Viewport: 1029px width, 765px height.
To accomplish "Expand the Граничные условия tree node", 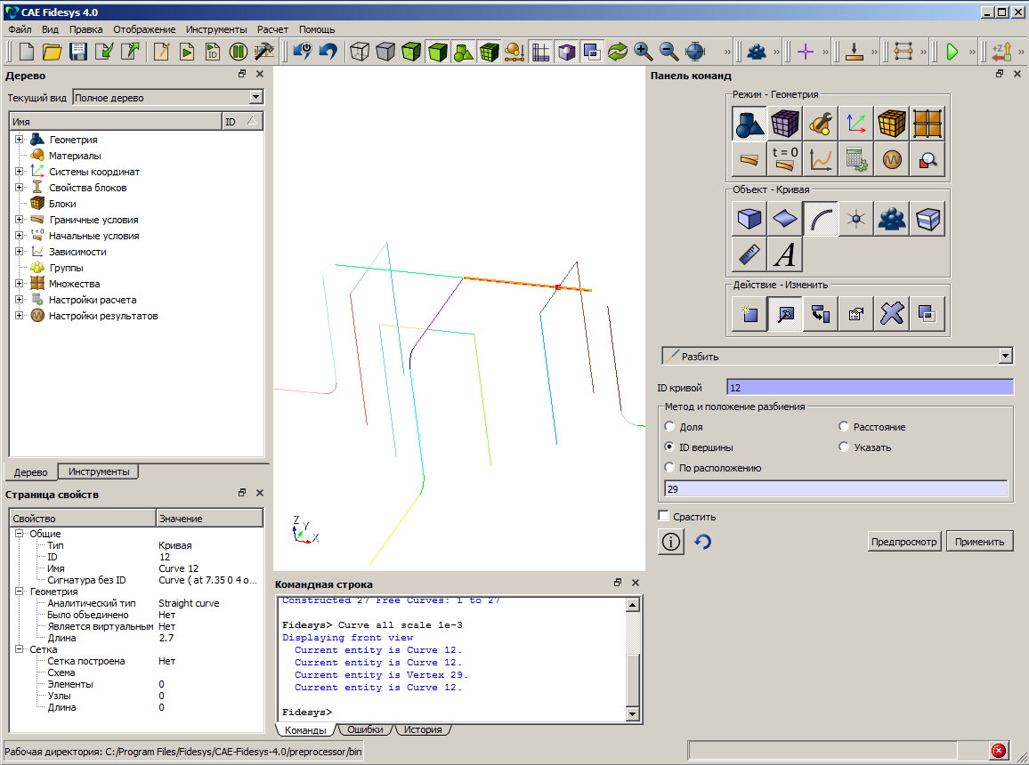I will (19, 220).
